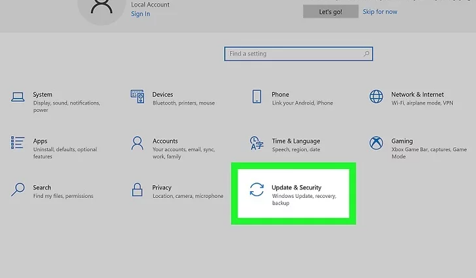The width and height of the screenshot is (476, 278).
Task: Open Network & Internet title
Action: [x=417, y=95]
